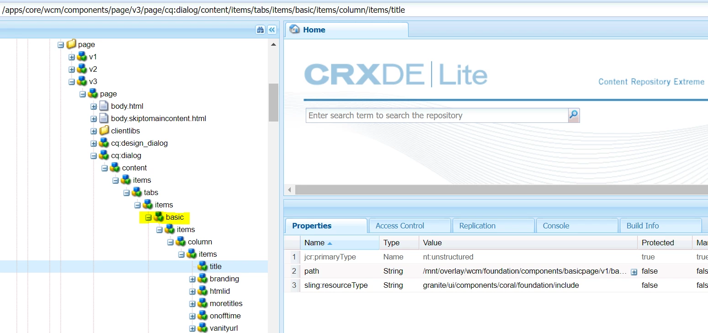This screenshot has width=708, height=333.
Task: Click the granite/ui/components/coral/foundation/include value
Action: [501, 285]
